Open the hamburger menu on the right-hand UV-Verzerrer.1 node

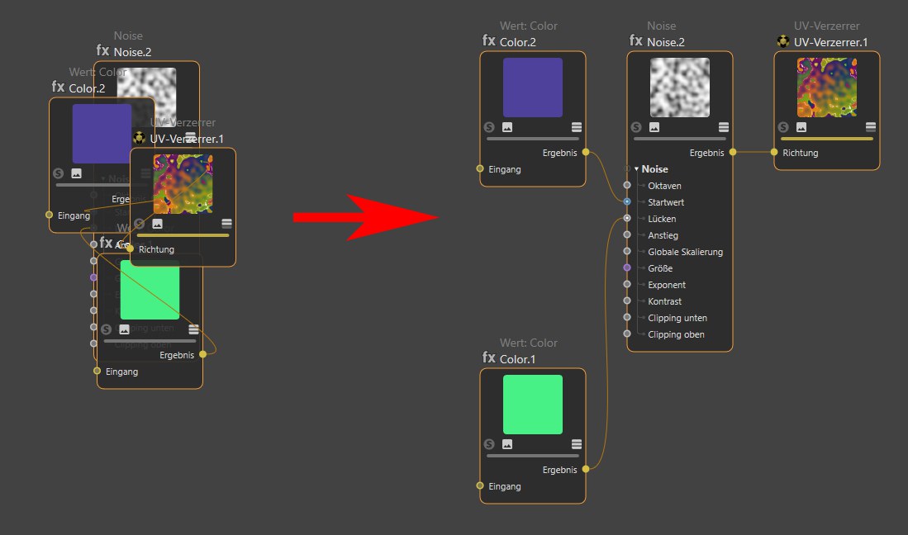[870, 127]
